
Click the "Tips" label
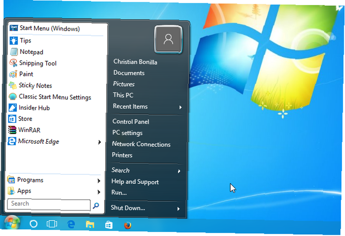(x=25, y=41)
